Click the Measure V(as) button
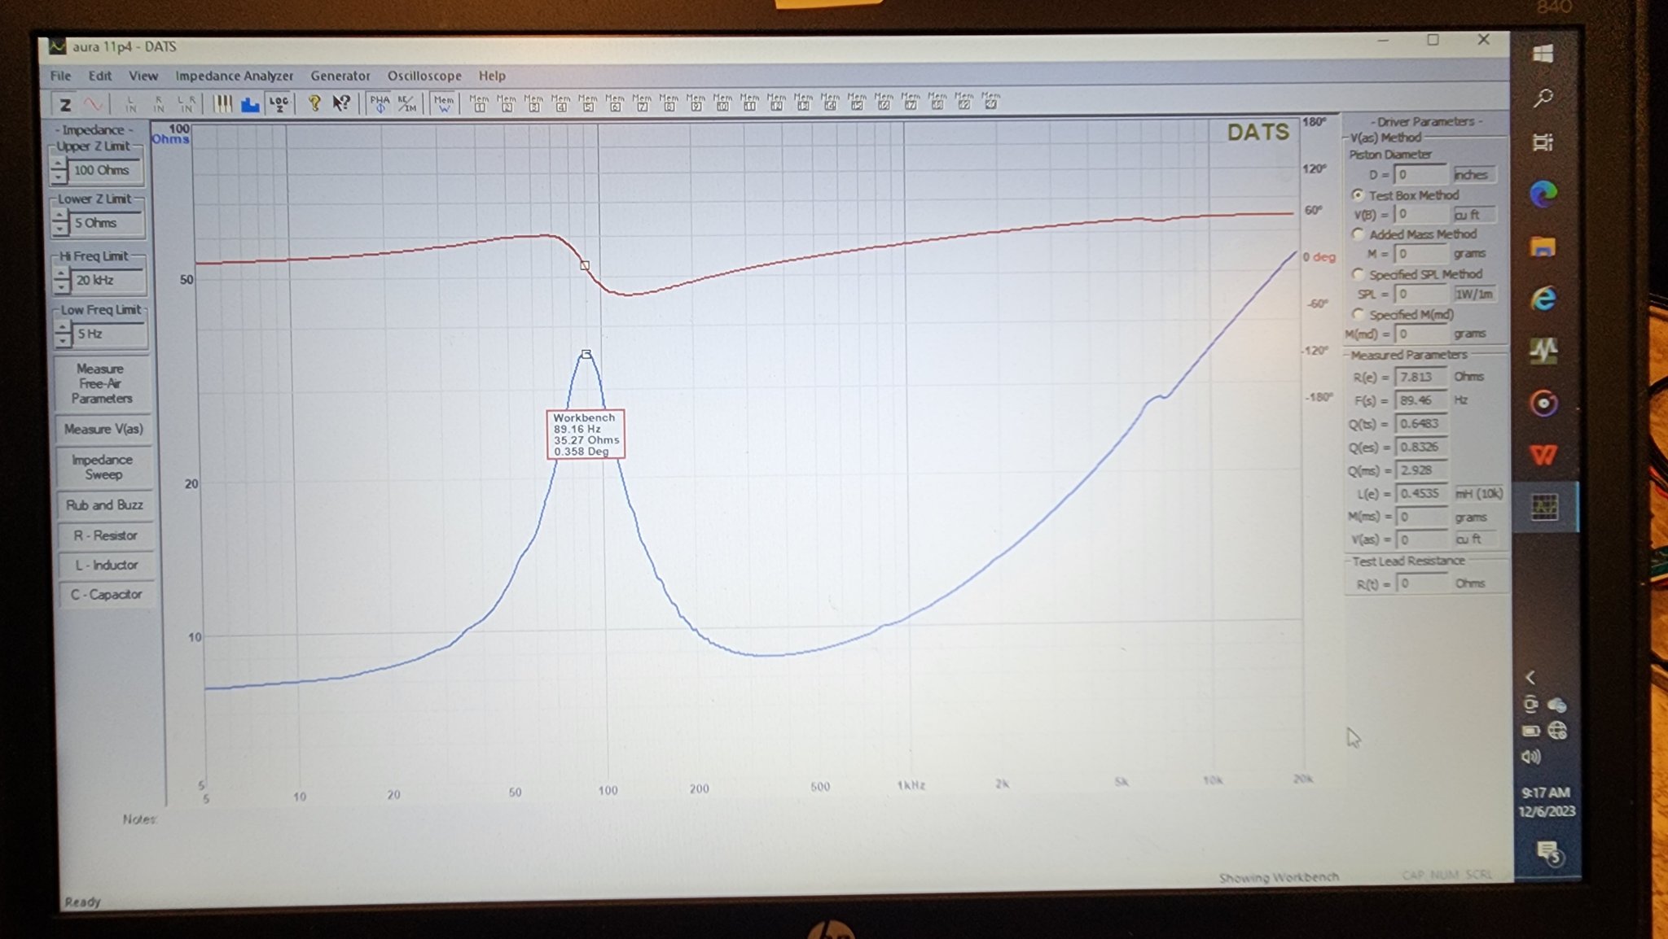 pyautogui.click(x=103, y=429)
